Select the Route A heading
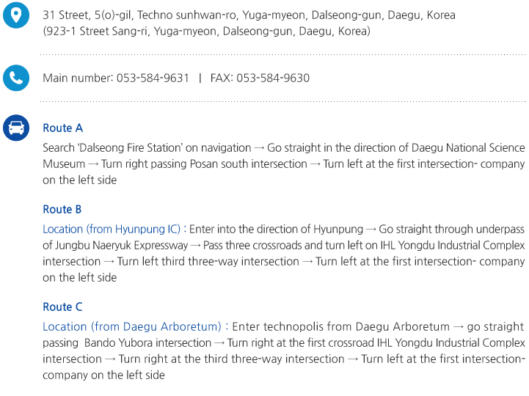The image size is (529, 396). click(62, 128)
